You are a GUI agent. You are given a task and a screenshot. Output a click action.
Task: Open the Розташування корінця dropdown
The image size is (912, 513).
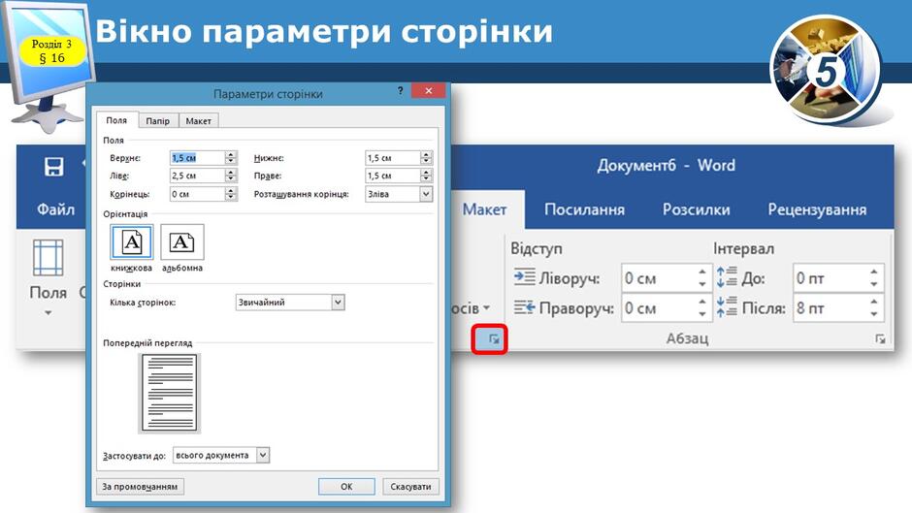coord(399,194)
